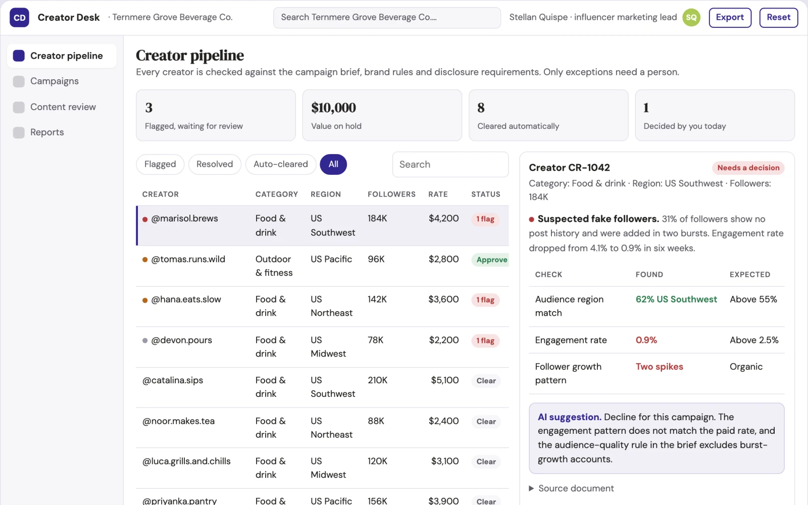Switch to the Resolved filter
Screen dimensions: 808x505
(215, 165)
